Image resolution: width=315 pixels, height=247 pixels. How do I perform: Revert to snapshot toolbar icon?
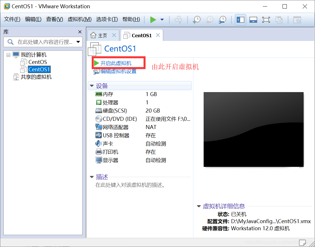210,20
